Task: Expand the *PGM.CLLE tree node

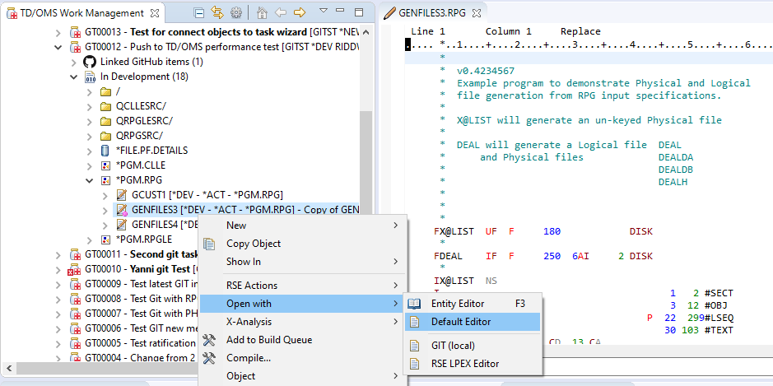Action: pos(91,165)
